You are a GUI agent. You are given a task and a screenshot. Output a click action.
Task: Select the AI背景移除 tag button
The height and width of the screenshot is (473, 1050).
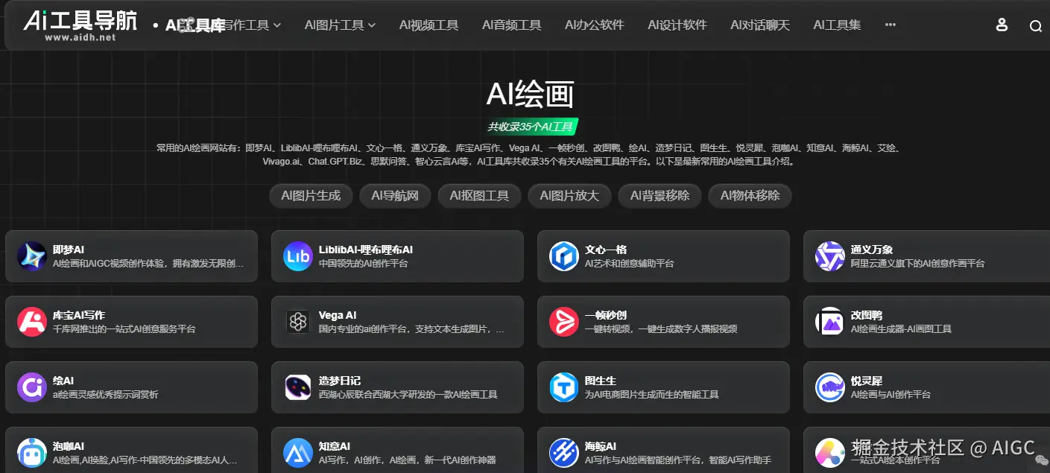(660, 196)
